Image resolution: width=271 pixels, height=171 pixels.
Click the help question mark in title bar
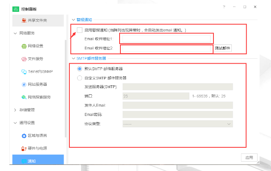(224, 7)
